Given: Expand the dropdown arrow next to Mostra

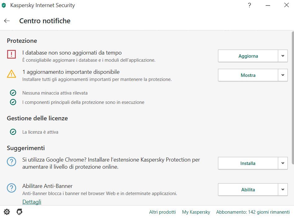Looking at the screenshot, I should [x=283, y=75].
